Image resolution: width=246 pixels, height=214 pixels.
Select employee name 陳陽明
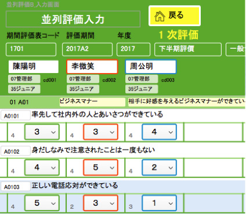pyautogui.click(x=34, y=67)
